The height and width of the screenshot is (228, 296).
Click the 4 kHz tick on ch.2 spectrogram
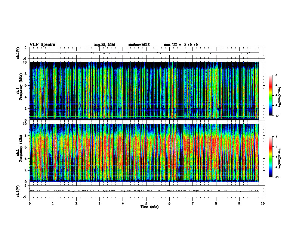tap(26, 159)
